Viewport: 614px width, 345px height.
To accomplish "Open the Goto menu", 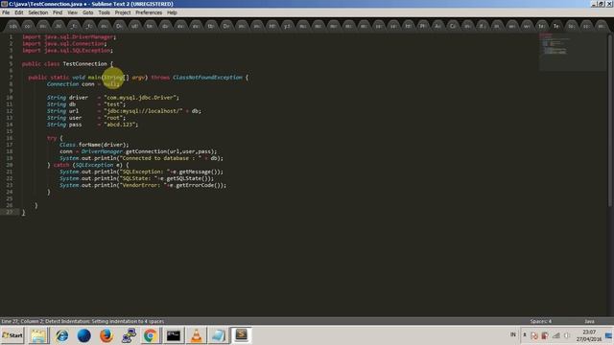I will tap(88, 12).
